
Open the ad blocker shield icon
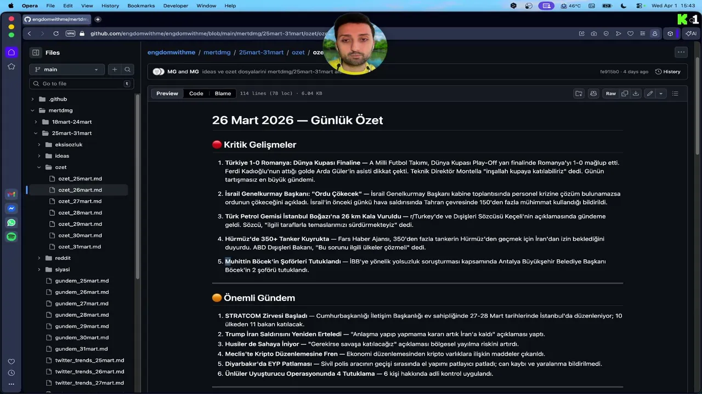click(606, 33)
